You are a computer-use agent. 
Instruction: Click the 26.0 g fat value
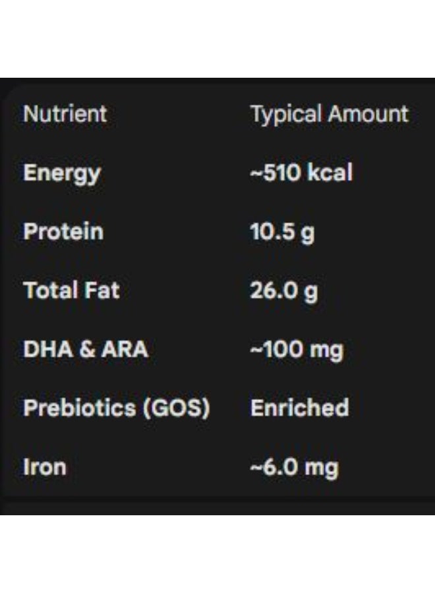tap(283, 291)
